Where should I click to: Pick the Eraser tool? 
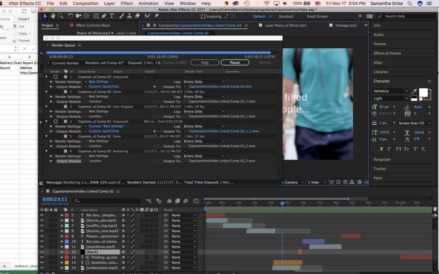pos(137,16)
